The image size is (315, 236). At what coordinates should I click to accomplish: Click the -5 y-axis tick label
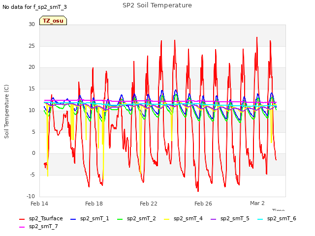(x=32, y=175)
